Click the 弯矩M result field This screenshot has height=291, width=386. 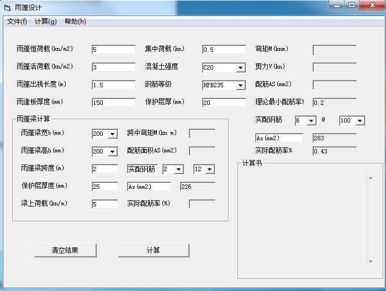tap(335, 50)
